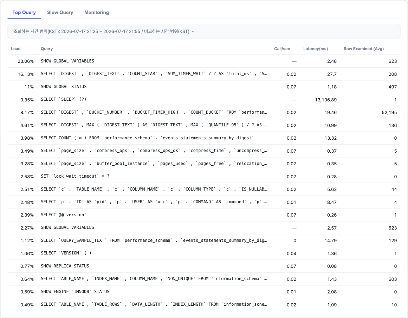Open the Monitoring tab
408x318 pixels.
pos(97,13)
